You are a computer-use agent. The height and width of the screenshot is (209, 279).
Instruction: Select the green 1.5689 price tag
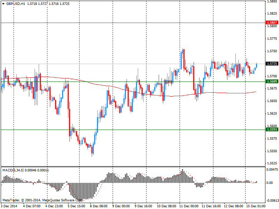(272, 82)
